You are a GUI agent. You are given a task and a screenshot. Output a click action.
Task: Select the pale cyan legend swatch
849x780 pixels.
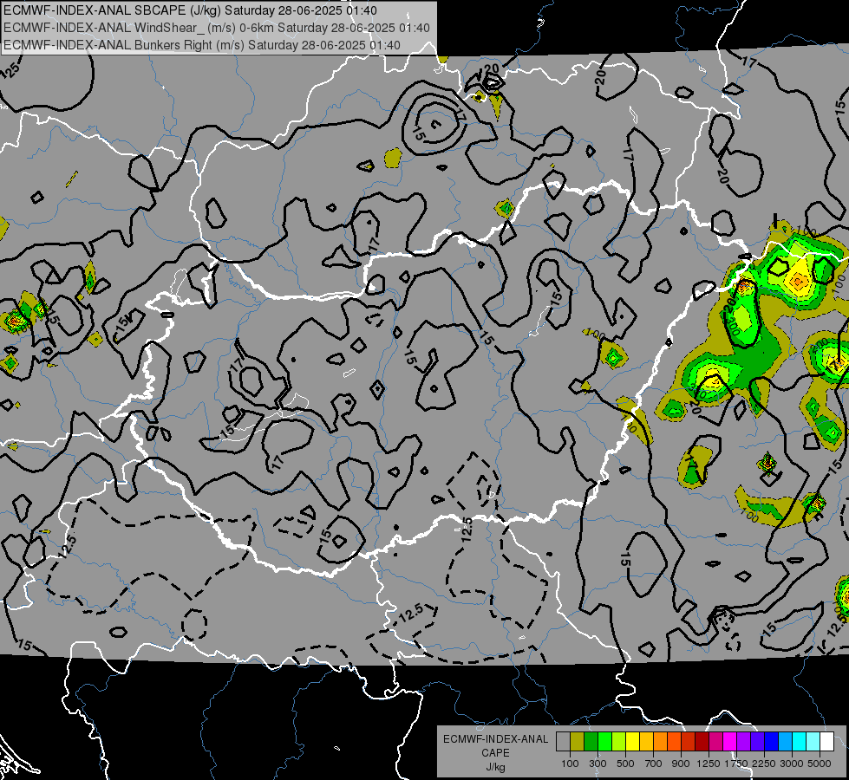click(813, 741)
